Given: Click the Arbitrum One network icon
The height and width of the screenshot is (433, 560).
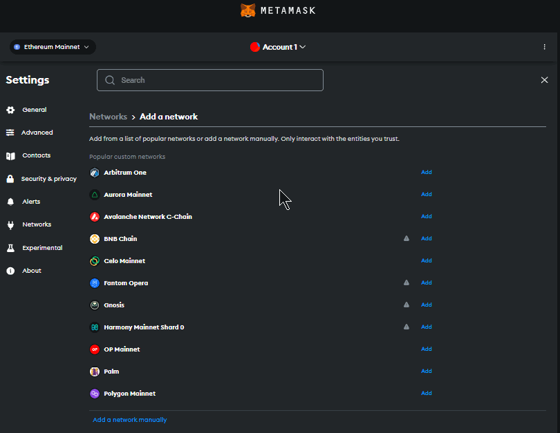Looking at the screenshot, I should pyautogui.click(x=95, y=173).
